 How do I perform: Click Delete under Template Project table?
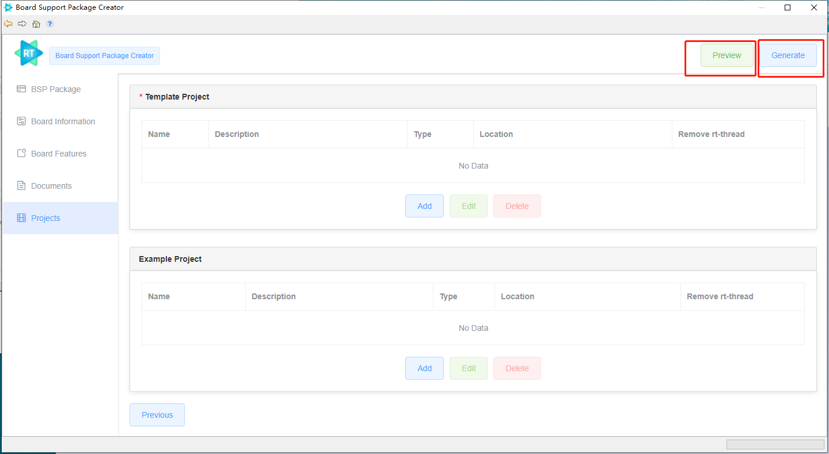tap(517, 206)
